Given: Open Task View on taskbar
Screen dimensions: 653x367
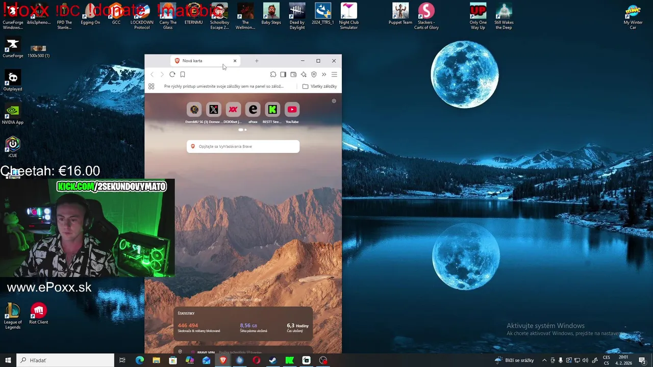Looking at the screenshot, I should 122,360.
